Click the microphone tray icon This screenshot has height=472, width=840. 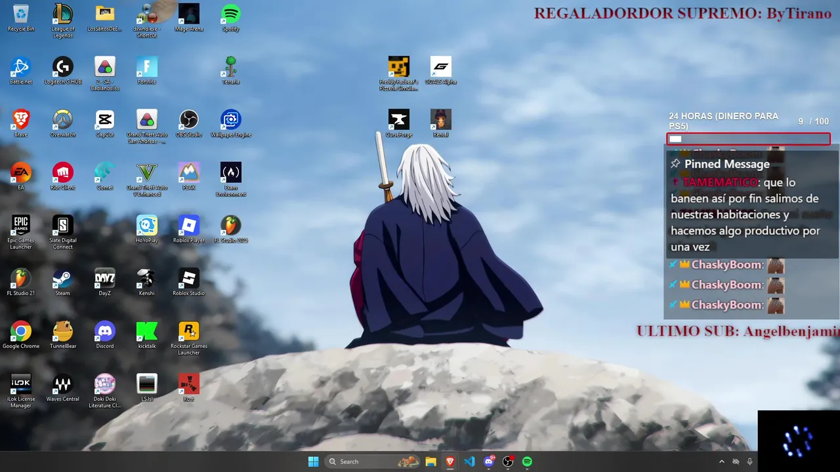tap(749, 462)
